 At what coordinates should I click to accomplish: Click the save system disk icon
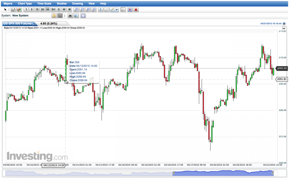pyautogui.click(x=60, y=16)
